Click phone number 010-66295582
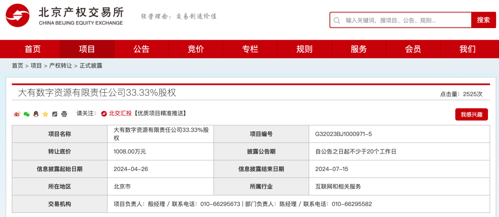Image resolution: width=499 pixels, height=217 pixels. [352, 204]
